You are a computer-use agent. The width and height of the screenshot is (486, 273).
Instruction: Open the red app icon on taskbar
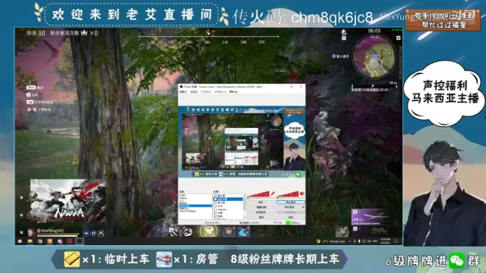(70, 241)
